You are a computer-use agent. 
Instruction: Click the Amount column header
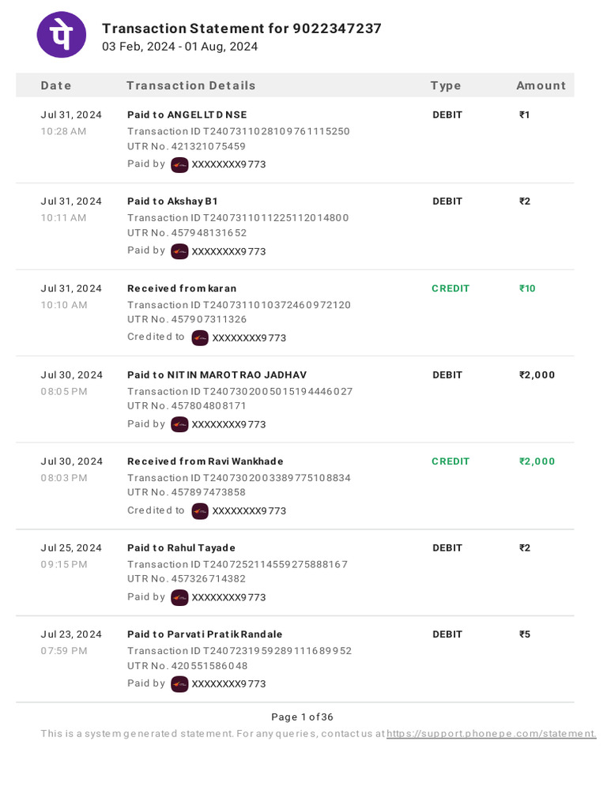[x=541, y=85]
